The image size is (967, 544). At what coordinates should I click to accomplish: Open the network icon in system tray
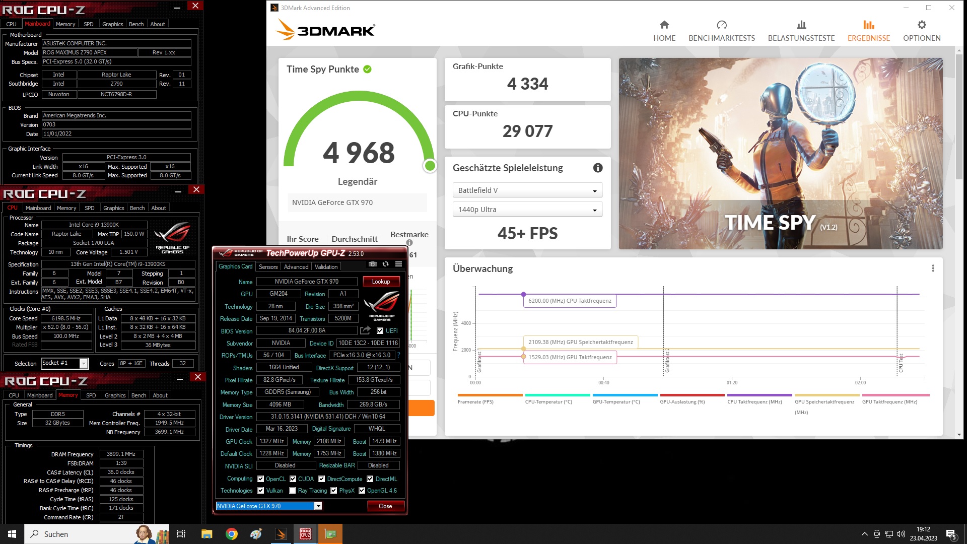889,534
